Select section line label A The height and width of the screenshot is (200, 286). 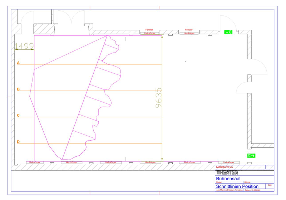[x=18, y=63]
